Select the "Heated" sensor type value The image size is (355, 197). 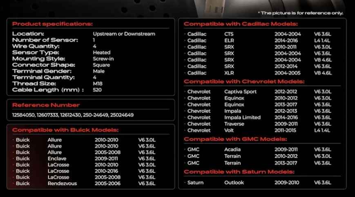click(x=102, y=52)
